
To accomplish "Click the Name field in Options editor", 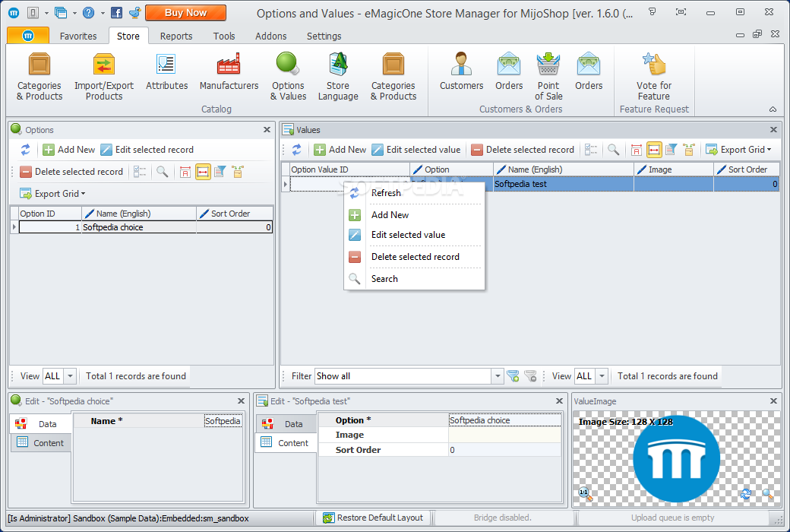I will (x=223, y=421).
